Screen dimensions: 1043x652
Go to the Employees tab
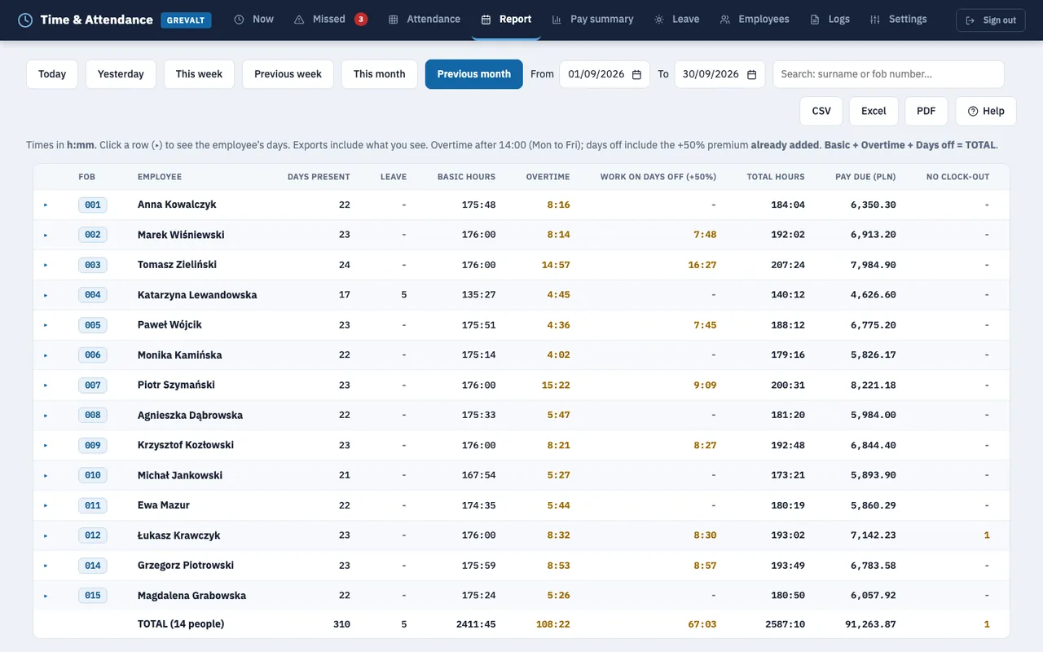tap(755, 19)
